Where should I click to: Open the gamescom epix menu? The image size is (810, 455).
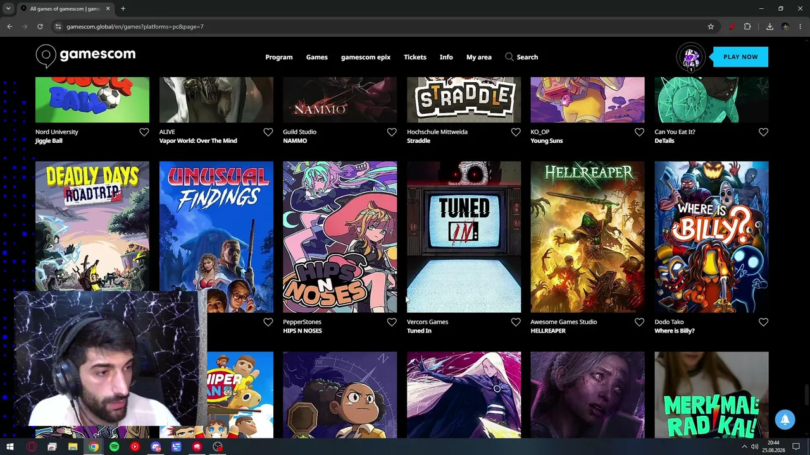tap(366, 57)
